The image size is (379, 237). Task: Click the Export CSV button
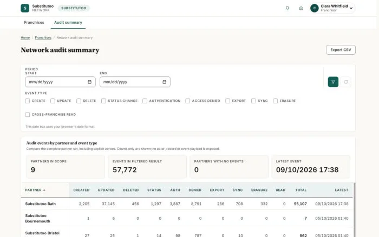pos(341,50)
